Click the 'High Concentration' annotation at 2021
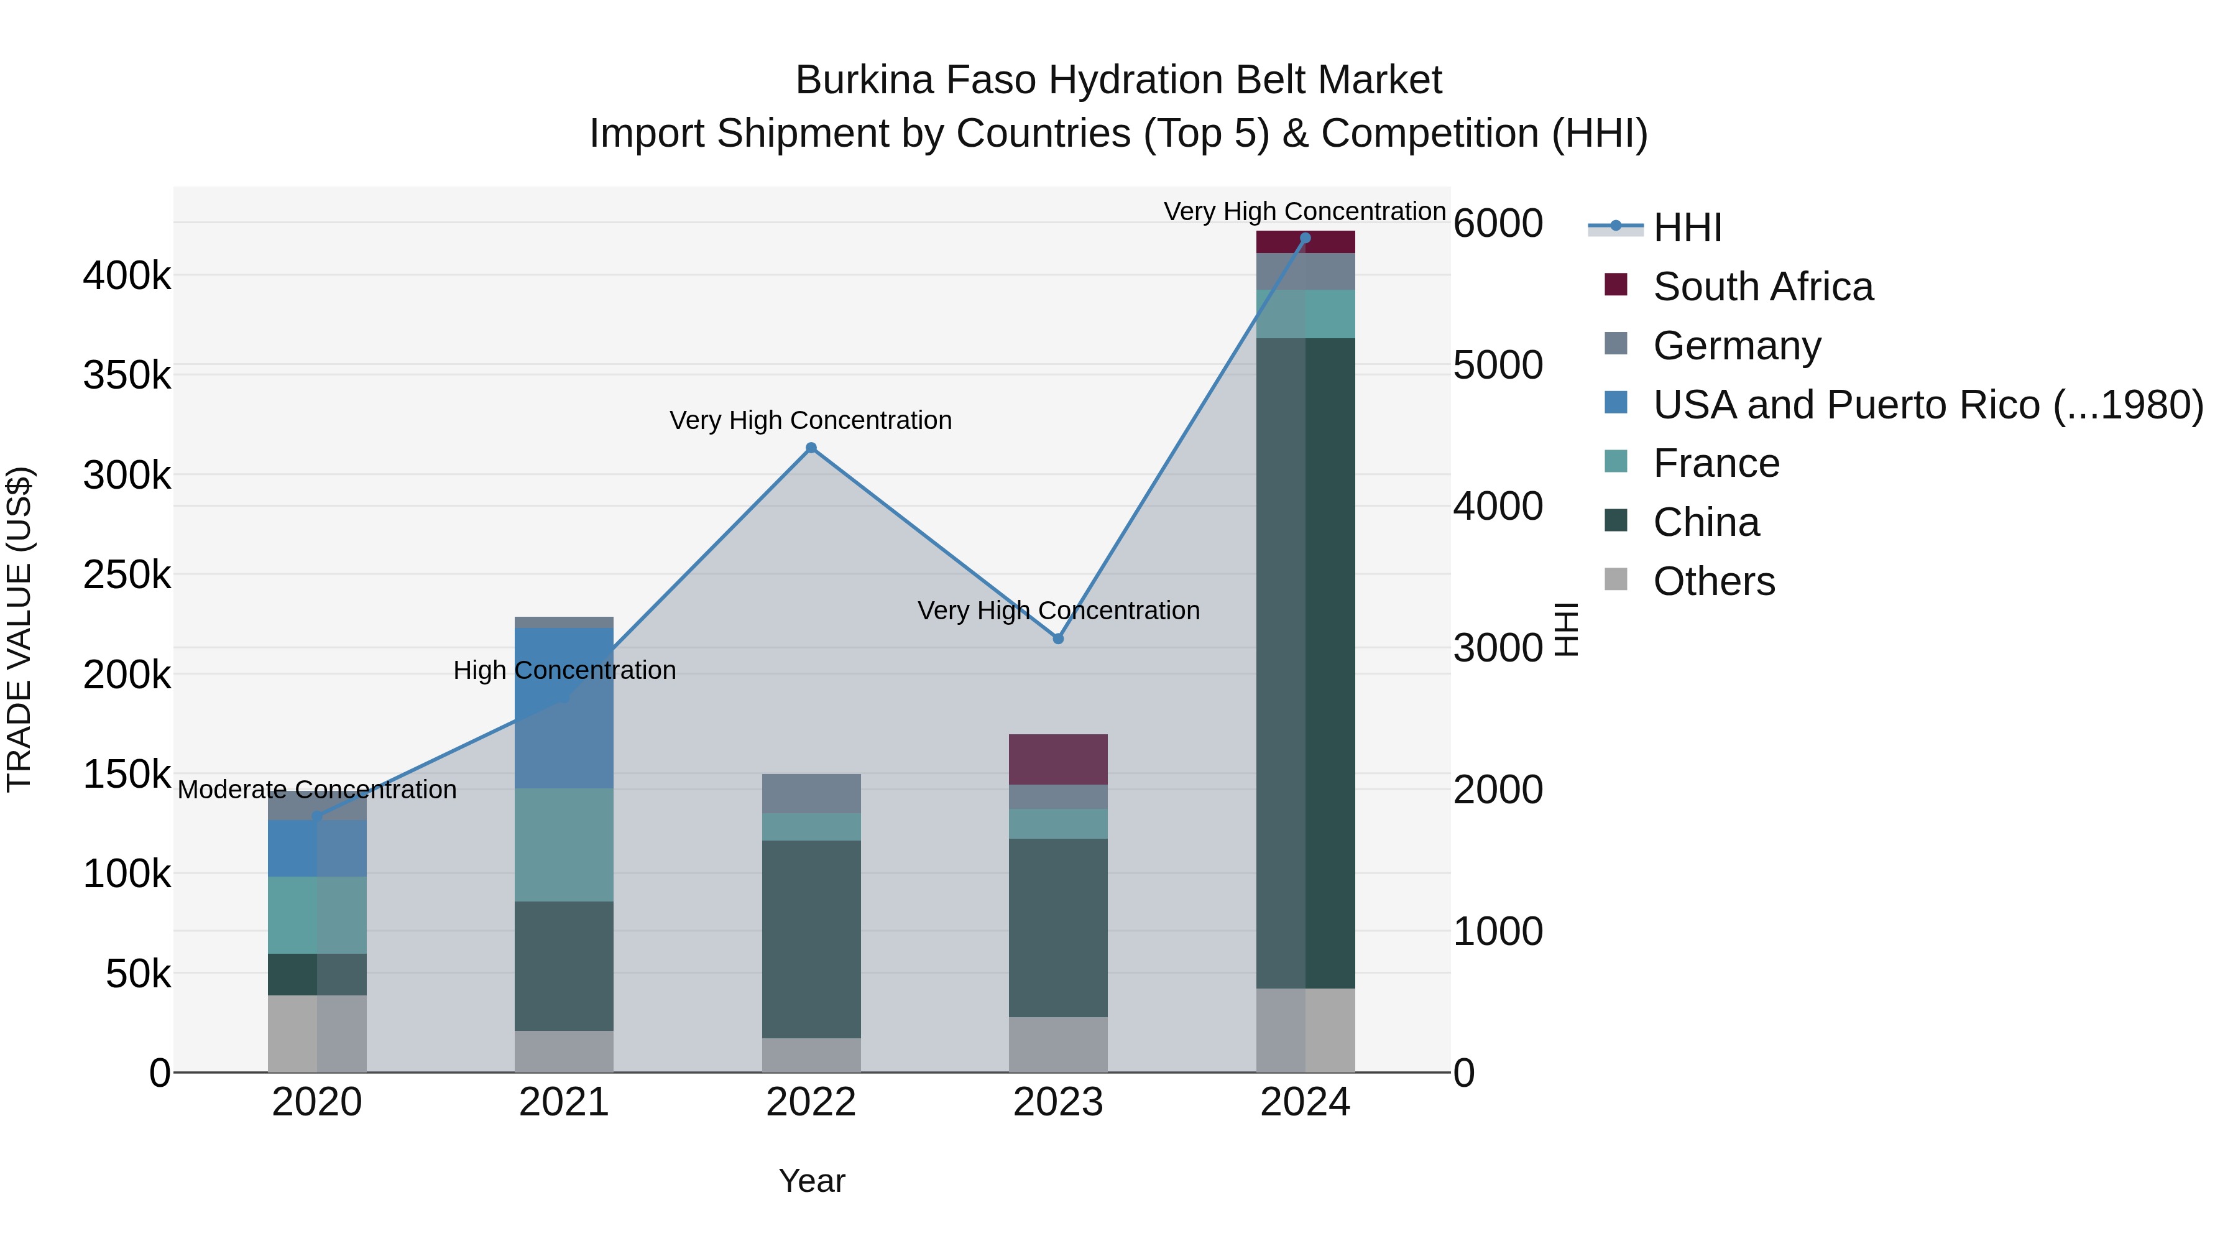Image resolution: width=2238 pixels, height=1259 pixels. coord(564,671)
